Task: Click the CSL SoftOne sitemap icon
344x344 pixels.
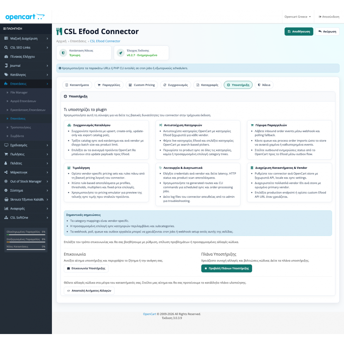Action: (x=6, y=218)
